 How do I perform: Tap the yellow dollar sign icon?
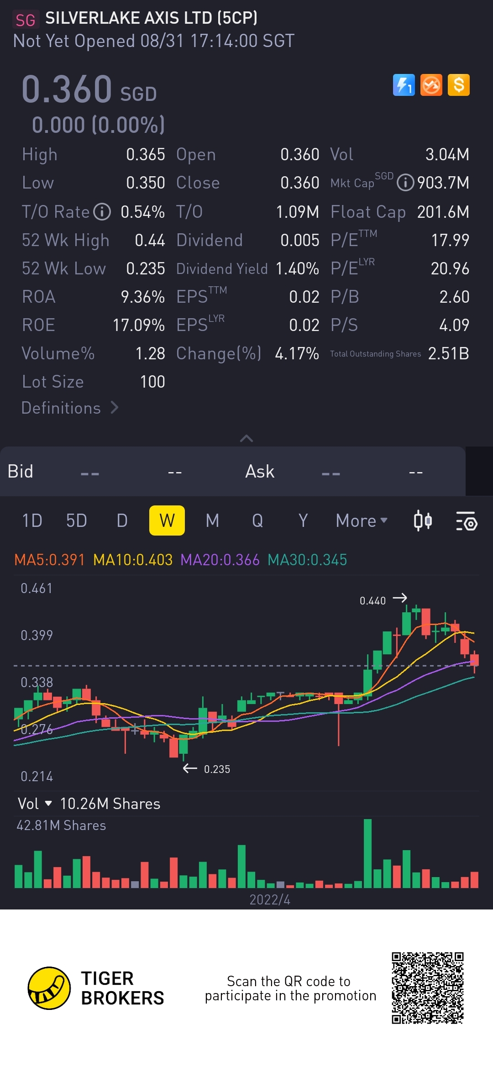click(459, 85)
